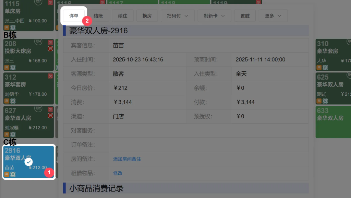Select the vacant room 633 card
Viewport: 351px width, 198px height.
[x=333, y=122]
